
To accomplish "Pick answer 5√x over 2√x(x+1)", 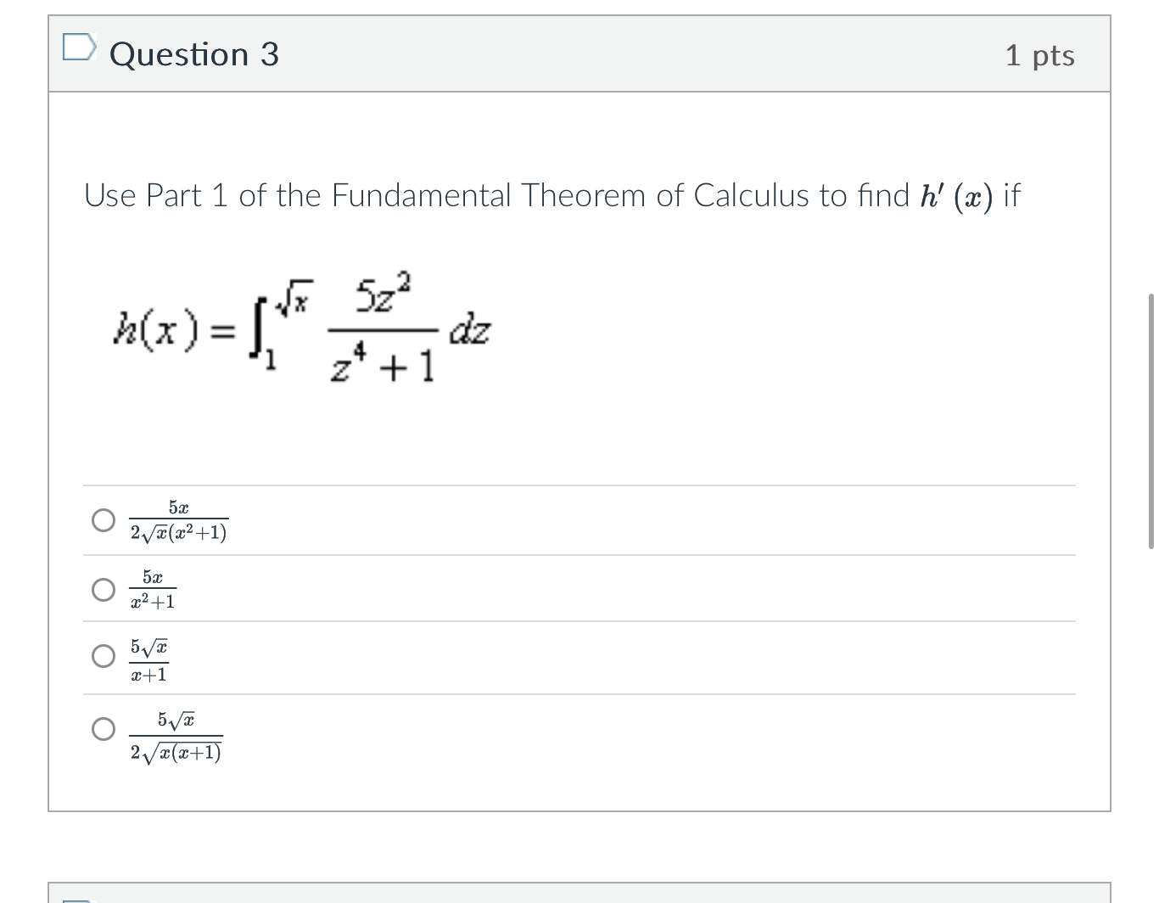I will 103,727.
